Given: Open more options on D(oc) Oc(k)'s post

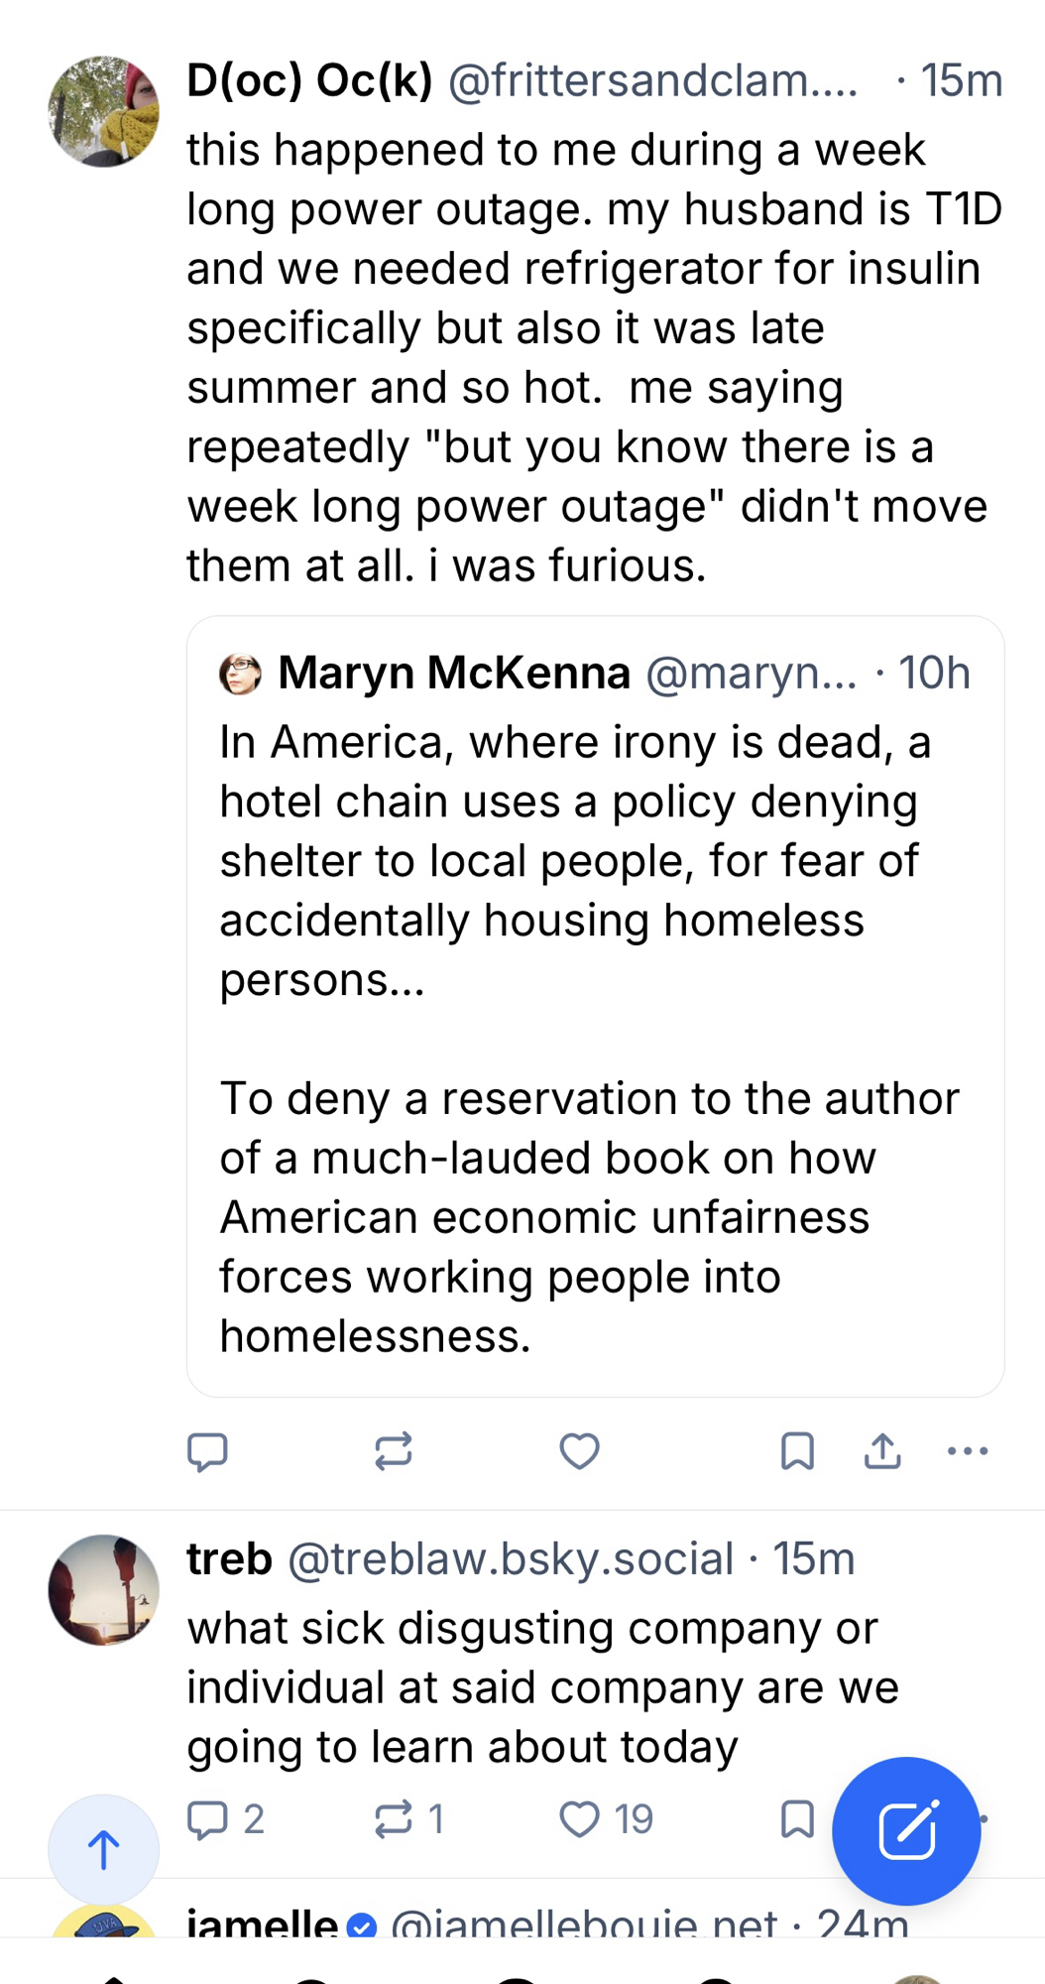Looking at the screenshot, I should click(x=968, y=1451).
